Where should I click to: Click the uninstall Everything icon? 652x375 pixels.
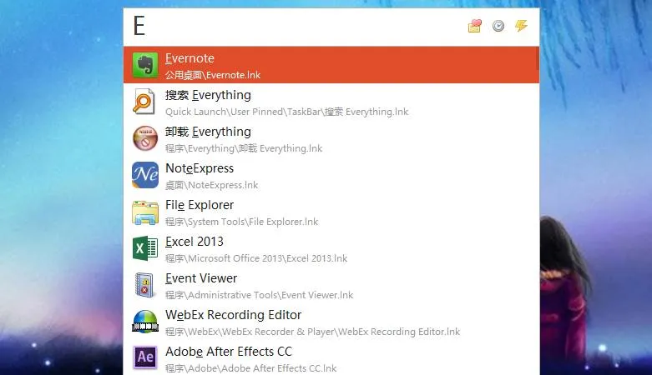pos(145,138)
